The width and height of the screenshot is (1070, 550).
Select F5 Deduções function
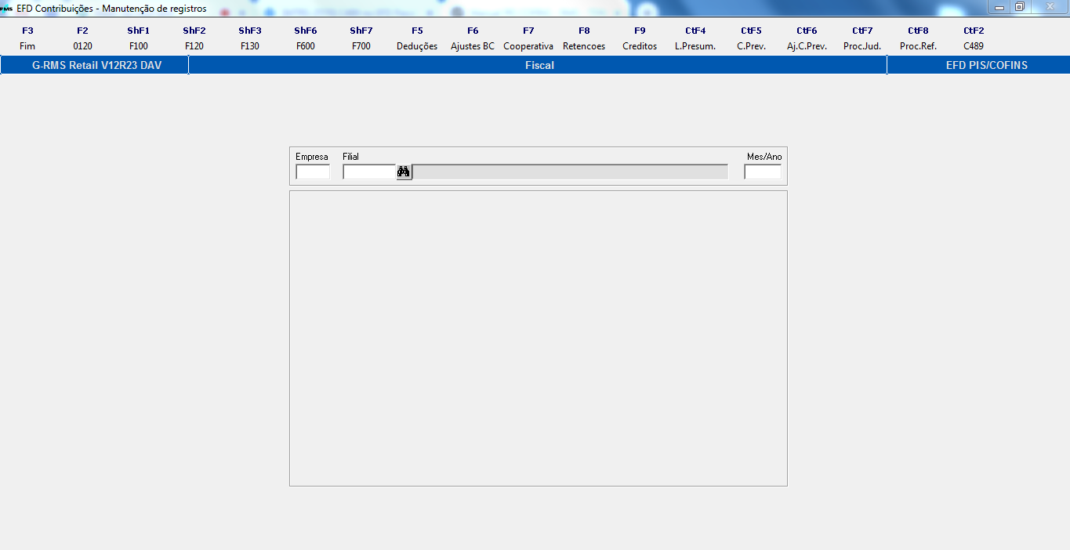tap(417, 38)
